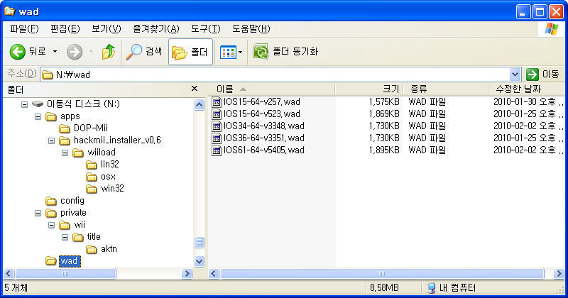This screenshot has height=298, width=568.
Task: Select the aktn folder icon
Action: click(92, 250)
